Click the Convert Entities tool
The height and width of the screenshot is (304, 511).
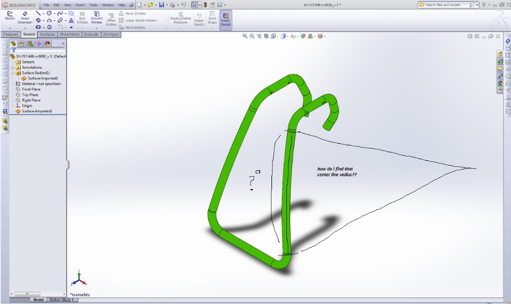[96, 18]
